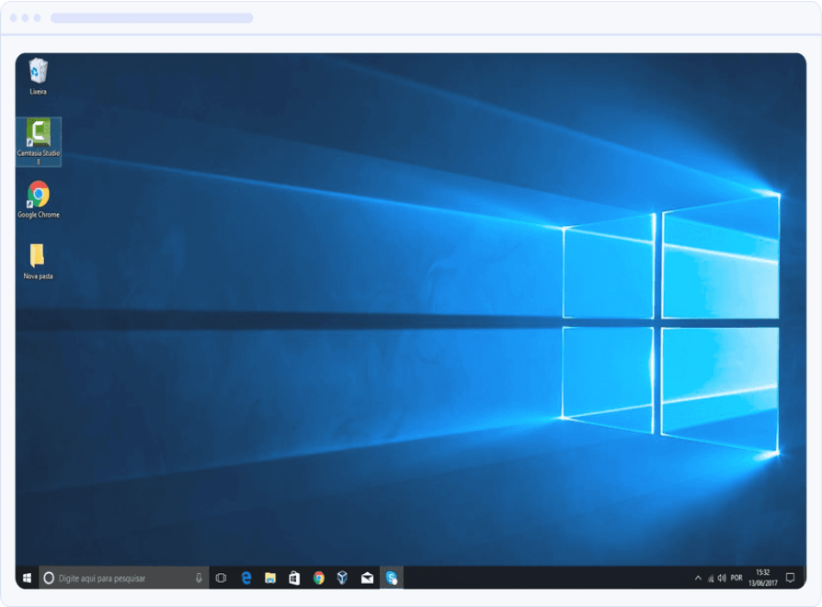Open the Windows Start menu
This screenshot has width=822, height=607.
(27, 578)
